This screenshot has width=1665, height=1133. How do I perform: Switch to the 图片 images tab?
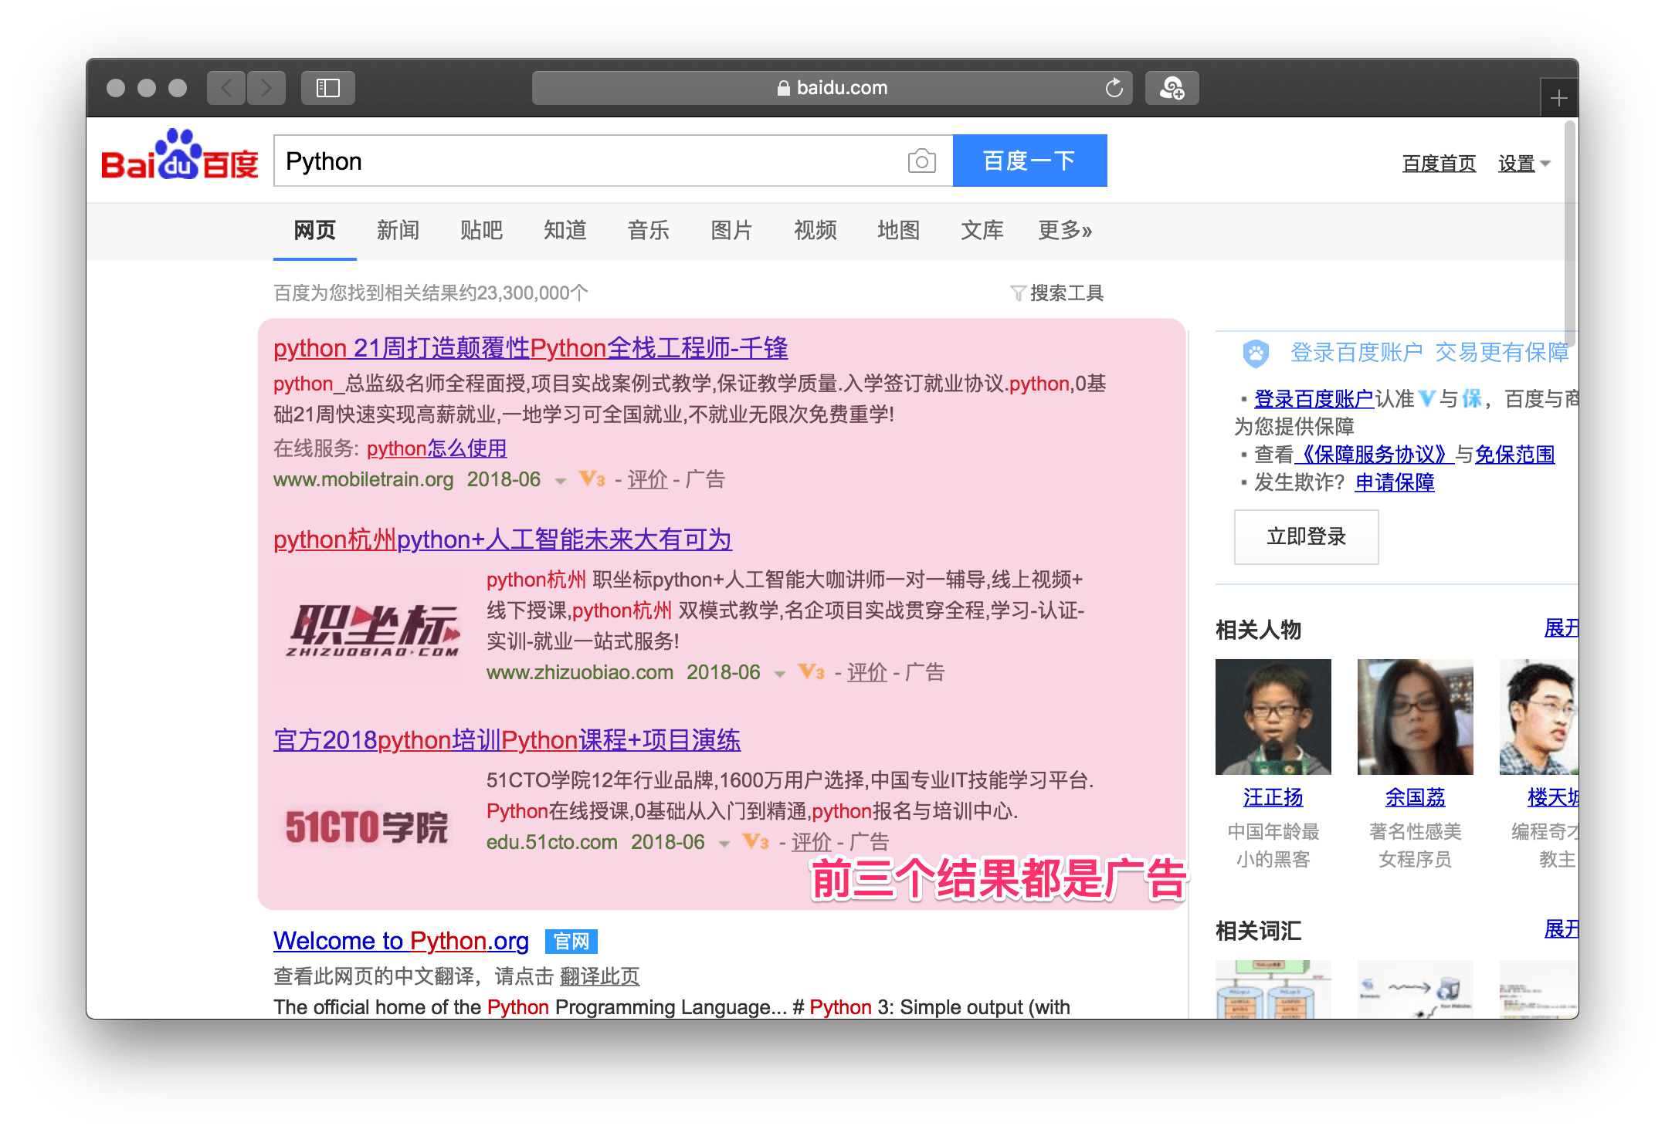pos(731,230)
